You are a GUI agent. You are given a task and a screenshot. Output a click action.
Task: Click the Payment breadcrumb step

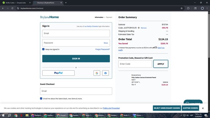pyautogui.click(x=109, y=17)
